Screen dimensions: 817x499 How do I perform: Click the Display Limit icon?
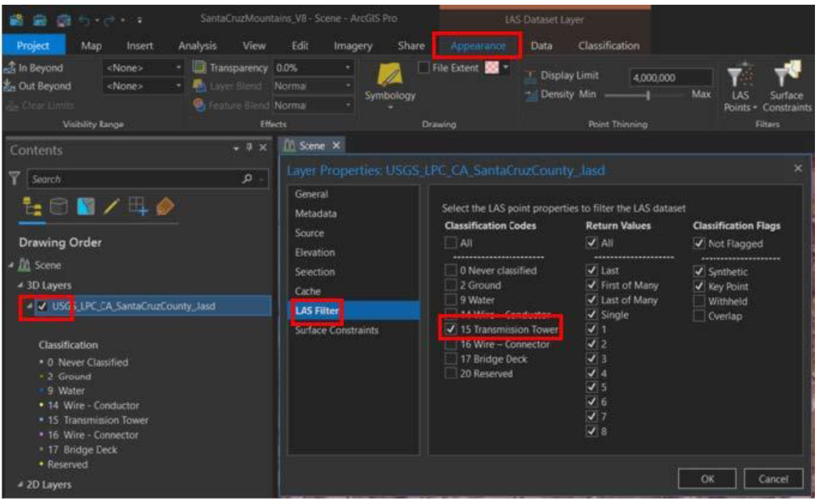tap(531, 77)
